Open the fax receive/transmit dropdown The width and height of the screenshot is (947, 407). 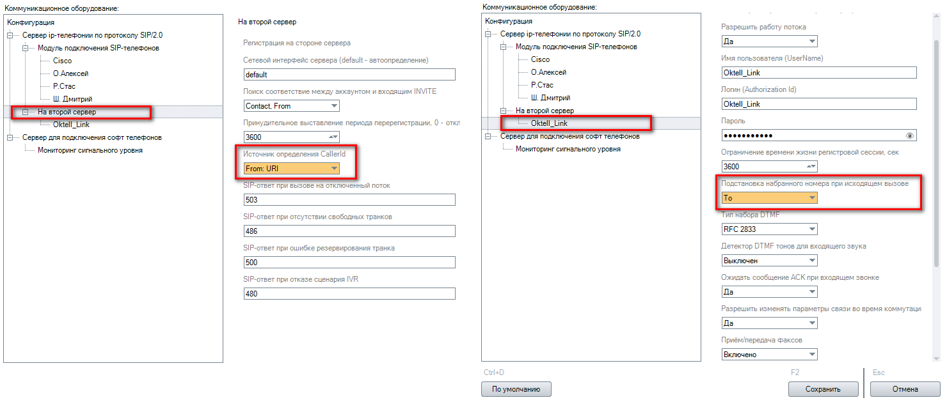click(x=812, y=355)
